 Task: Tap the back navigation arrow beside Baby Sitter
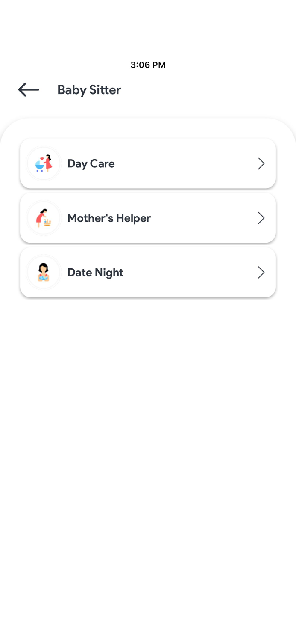pos(28,90)
